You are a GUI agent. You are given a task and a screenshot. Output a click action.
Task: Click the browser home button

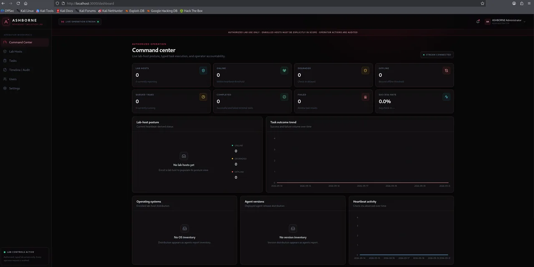[25, 3]
